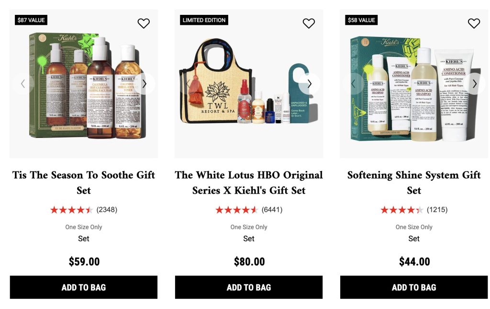
Task: Favorite the Tis The Season To Soothe set
Action: (x=144, y=23)
